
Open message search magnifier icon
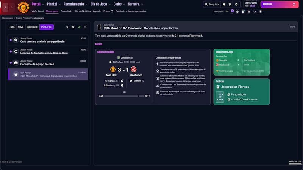tap(73, 27)
